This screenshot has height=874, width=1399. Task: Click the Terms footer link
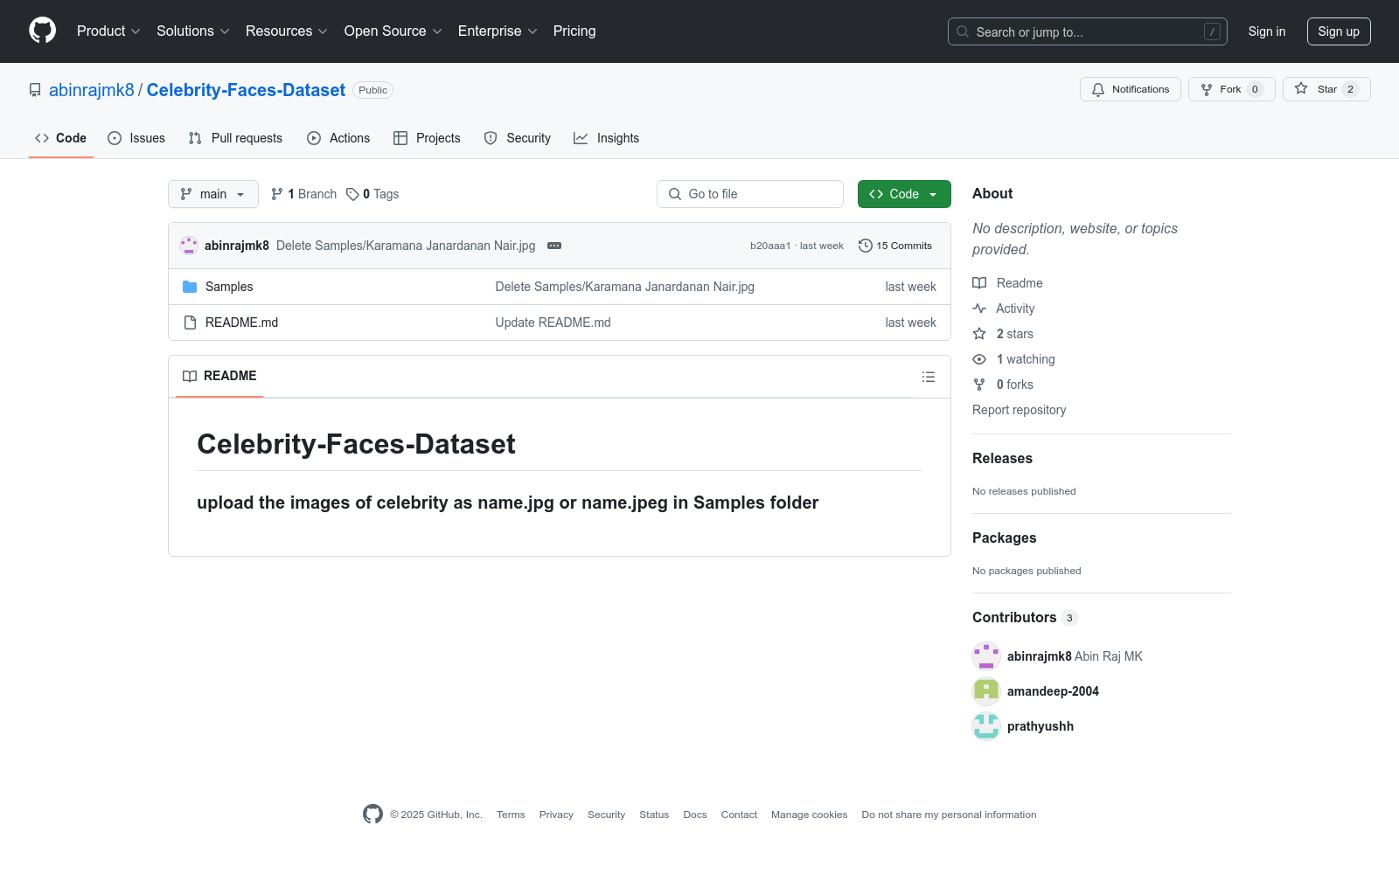click(x=511, y=815)
